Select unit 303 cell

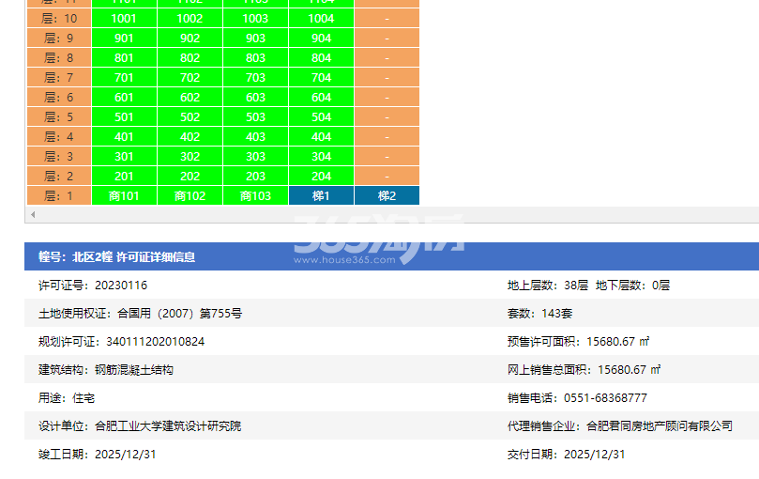point(255,157)
